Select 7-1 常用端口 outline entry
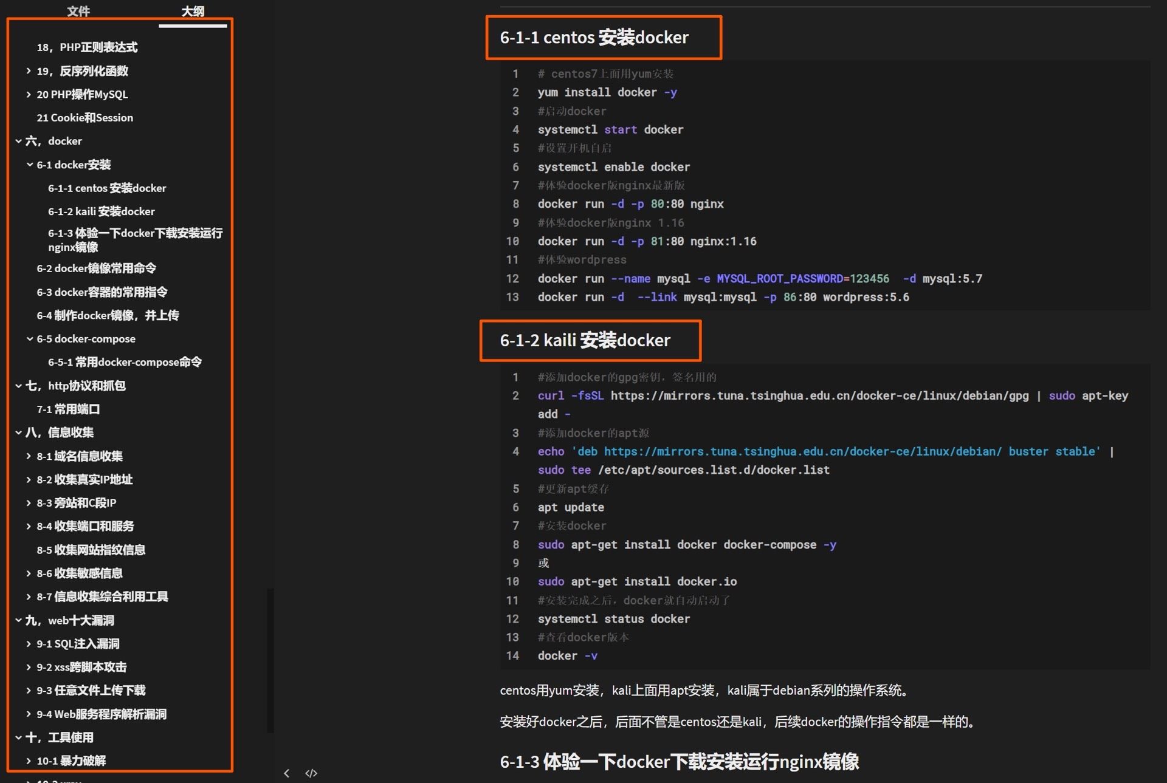This screenshot has width=1167, height=783. [x=68, y=409]
